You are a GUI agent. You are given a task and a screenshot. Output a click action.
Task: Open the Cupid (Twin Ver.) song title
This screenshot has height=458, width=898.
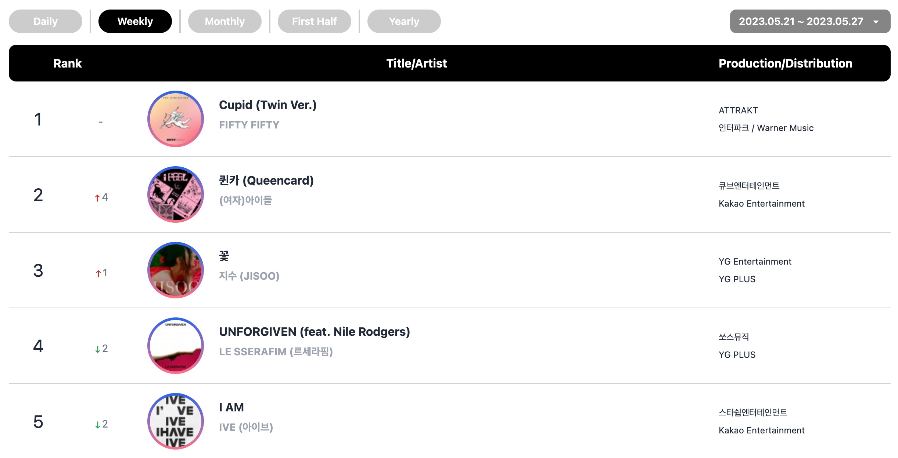tap(267, 105)
